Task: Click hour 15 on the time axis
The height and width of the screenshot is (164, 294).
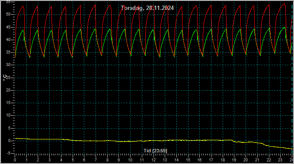Action: [188, 160]
